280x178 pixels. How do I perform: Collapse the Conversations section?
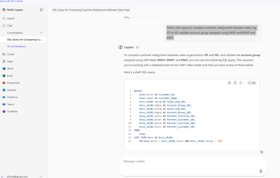(x=41, y=32)
